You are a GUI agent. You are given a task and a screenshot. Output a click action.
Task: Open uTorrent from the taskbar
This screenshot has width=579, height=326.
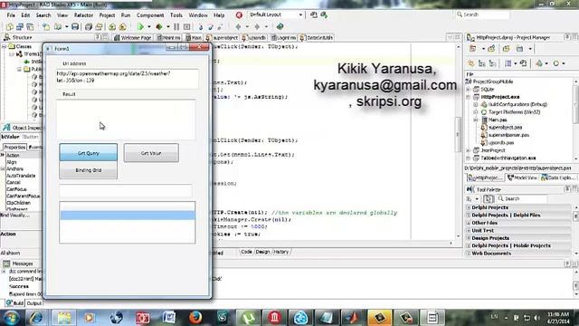tap(248, 318)
